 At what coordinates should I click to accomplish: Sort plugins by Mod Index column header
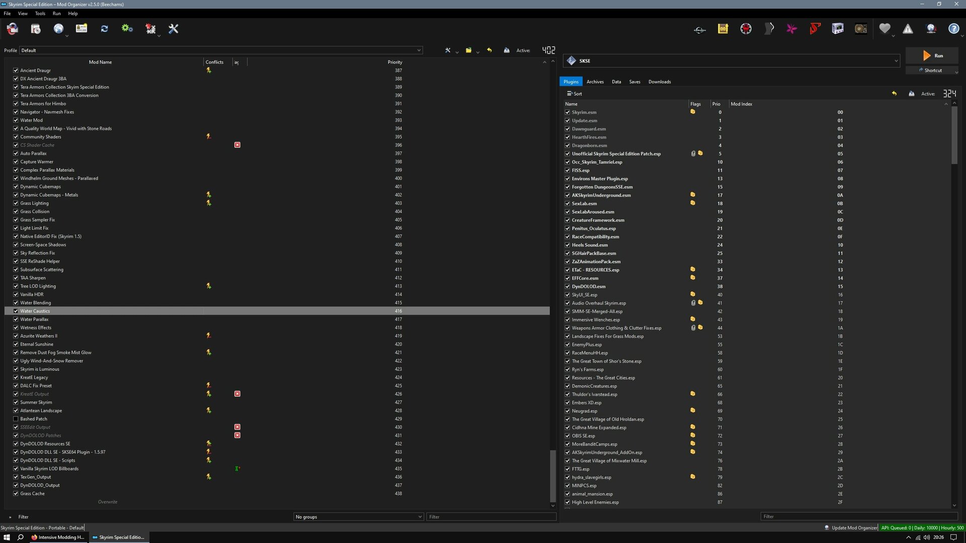coord(741,104)
